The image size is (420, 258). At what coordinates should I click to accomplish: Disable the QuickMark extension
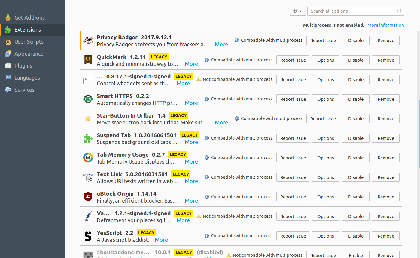click(x=356, y=60)
